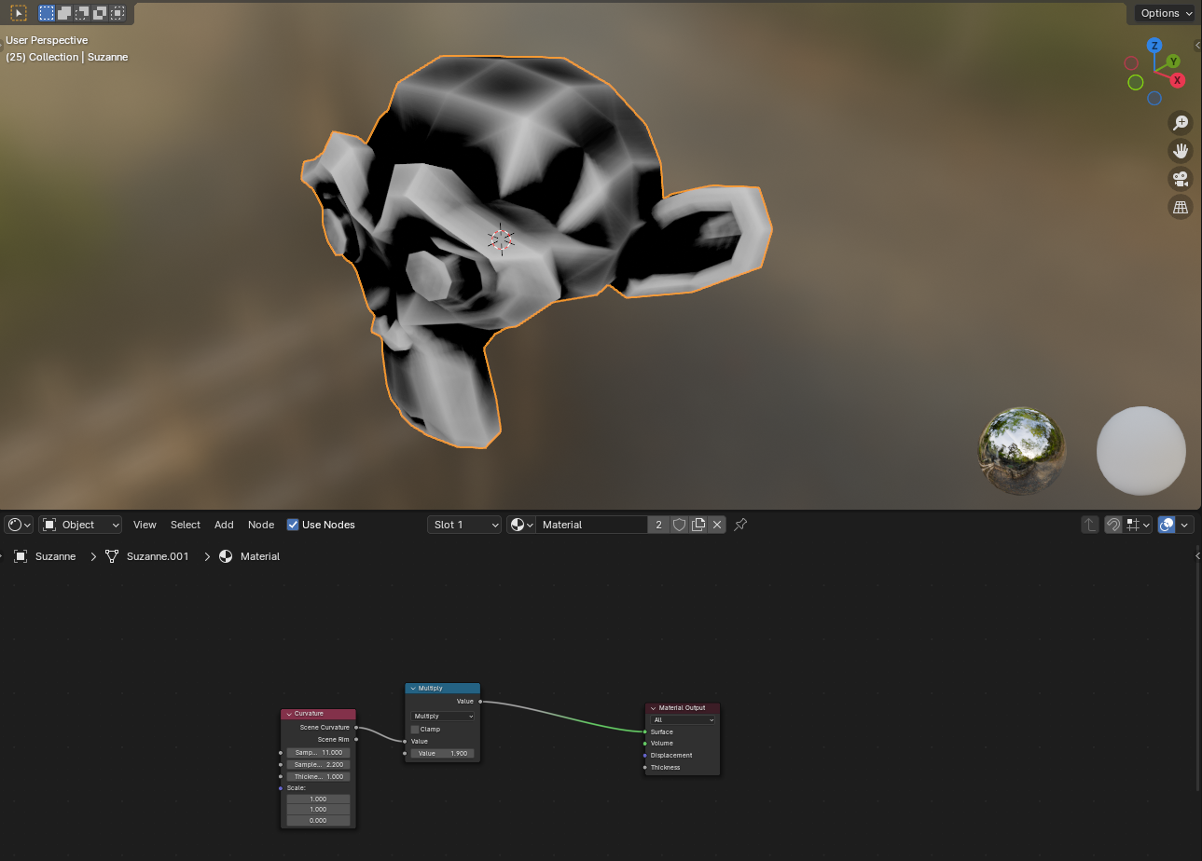
Task: Click the Scene Rim output socket
Action: 356,740
